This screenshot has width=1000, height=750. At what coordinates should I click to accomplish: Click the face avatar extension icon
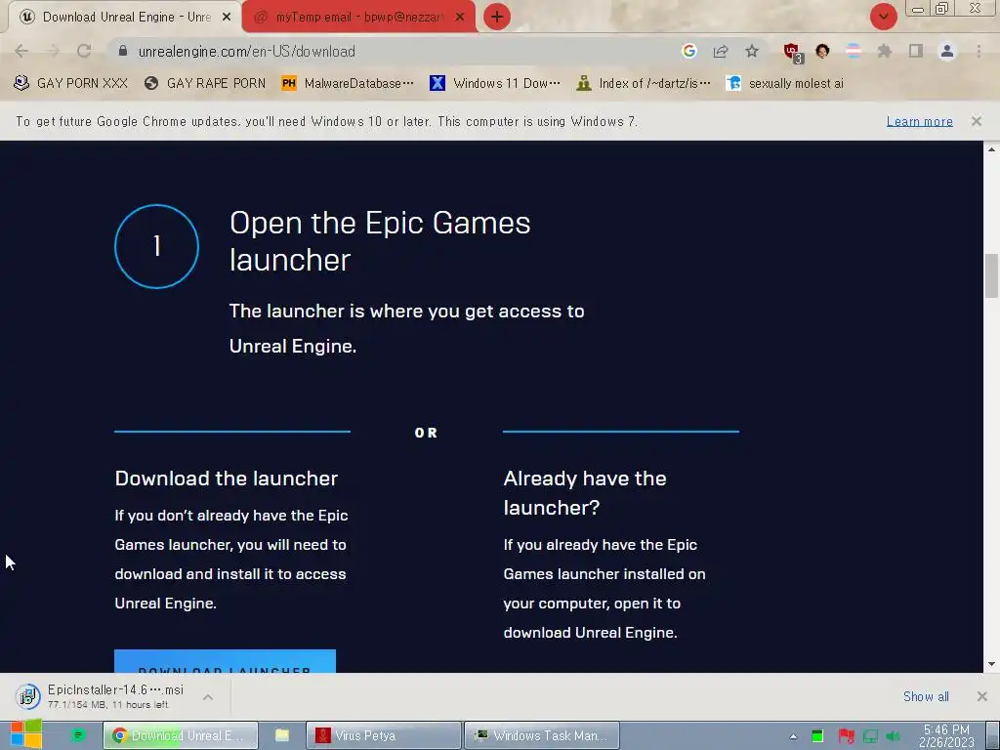pyautogui.click(x=822, y=51)
